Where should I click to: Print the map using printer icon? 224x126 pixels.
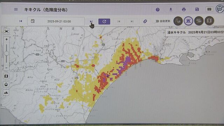coord(184,9)
